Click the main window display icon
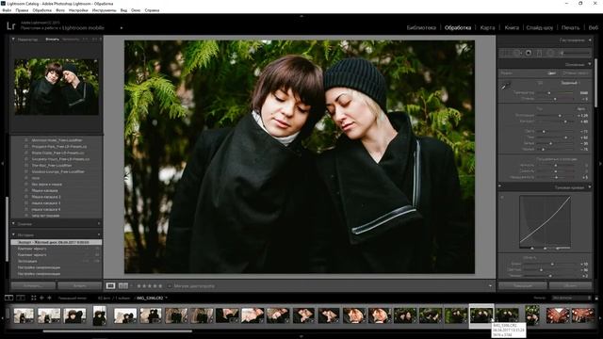The height and width of the screenshot is (339, 603). point(8,298)
